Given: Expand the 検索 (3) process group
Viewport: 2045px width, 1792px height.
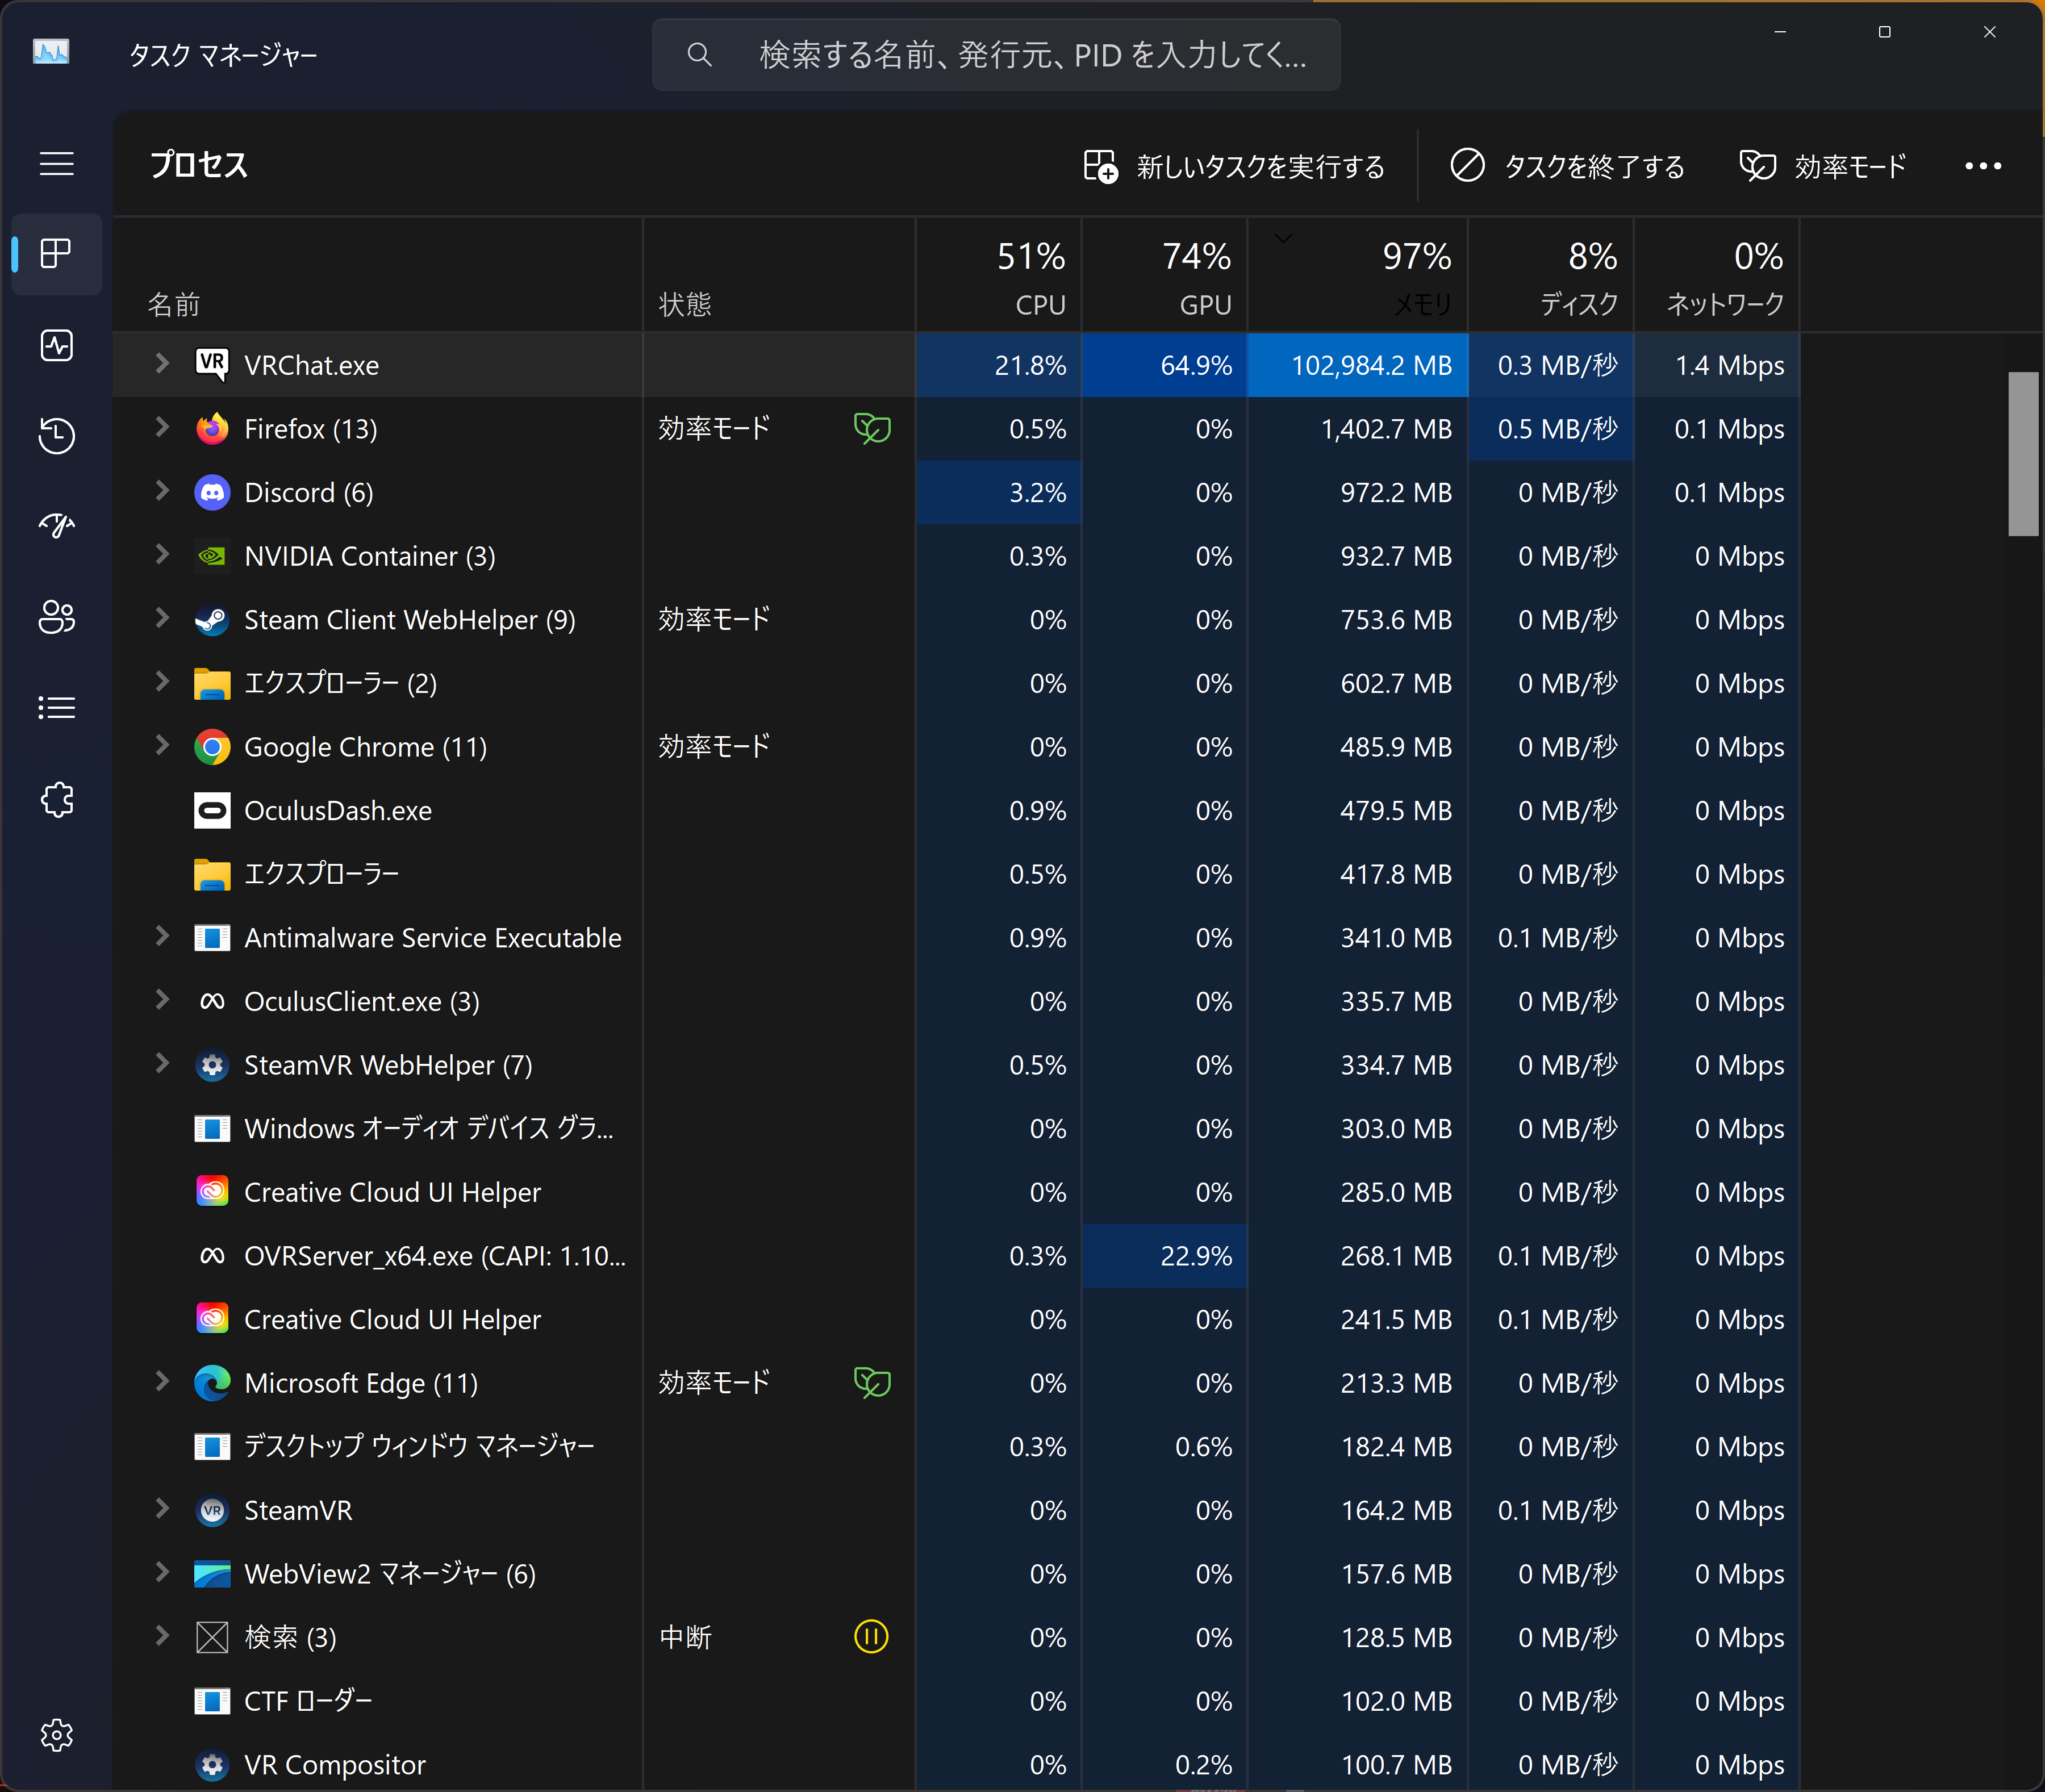Looking at the screenshot, I should point(162,1635).
